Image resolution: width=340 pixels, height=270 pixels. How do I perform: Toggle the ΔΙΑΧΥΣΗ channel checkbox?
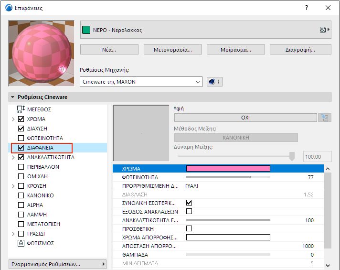tap(21, 129)
